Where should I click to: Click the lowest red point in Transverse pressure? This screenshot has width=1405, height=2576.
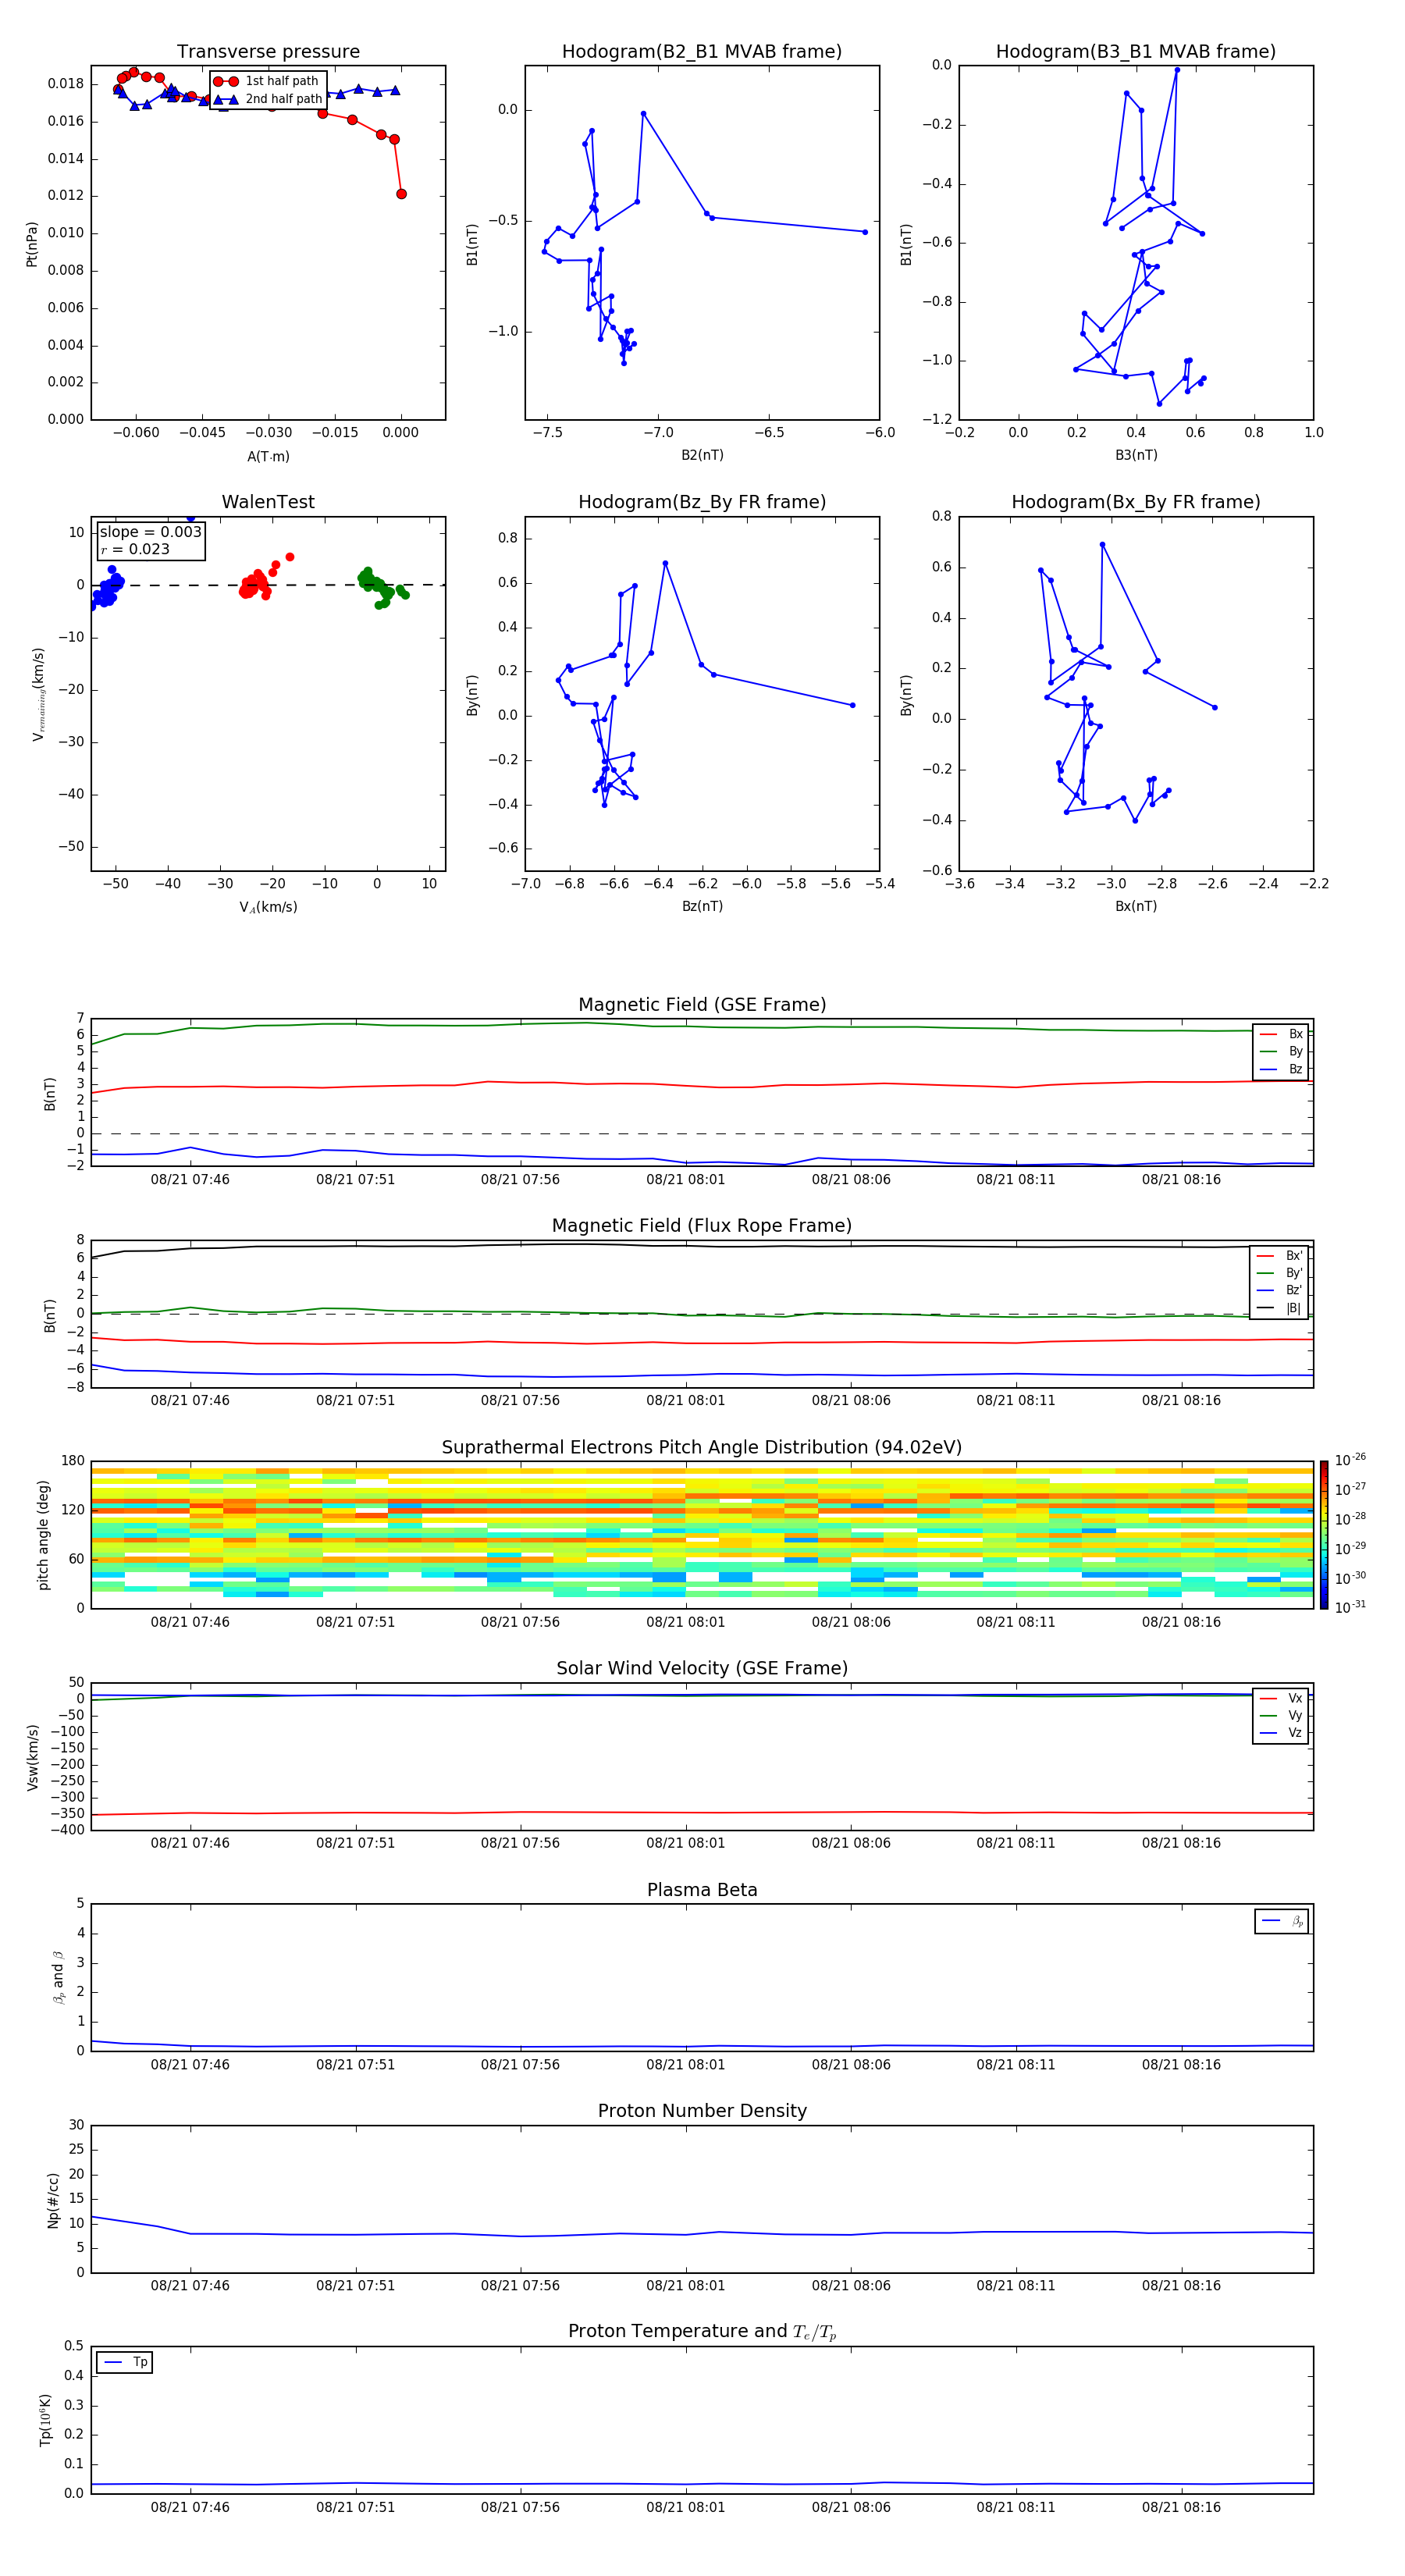pos(401,194)
